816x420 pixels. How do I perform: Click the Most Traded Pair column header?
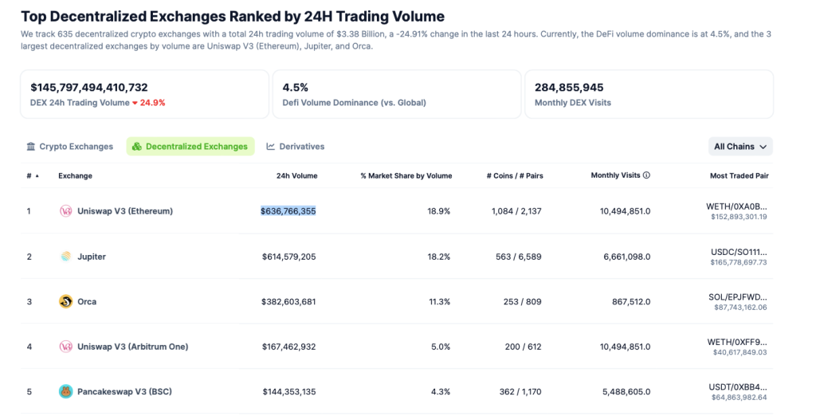click(739, 176)
